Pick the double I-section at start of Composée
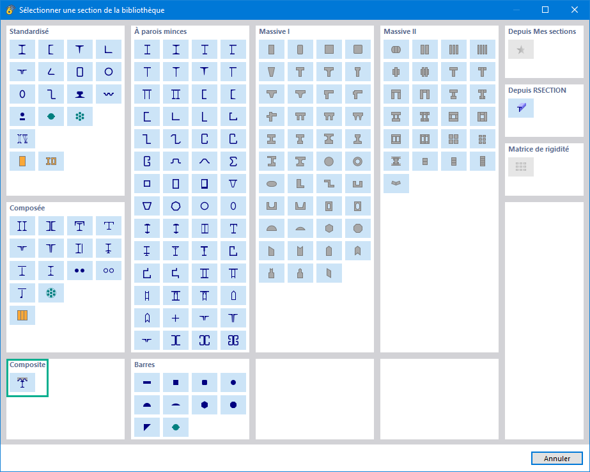Viewport: 590px width, 472px height. tap(22, 226)
